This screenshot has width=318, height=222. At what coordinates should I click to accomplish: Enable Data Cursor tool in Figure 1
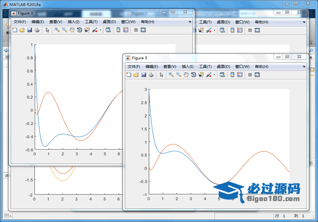click(x=87, y=30)
